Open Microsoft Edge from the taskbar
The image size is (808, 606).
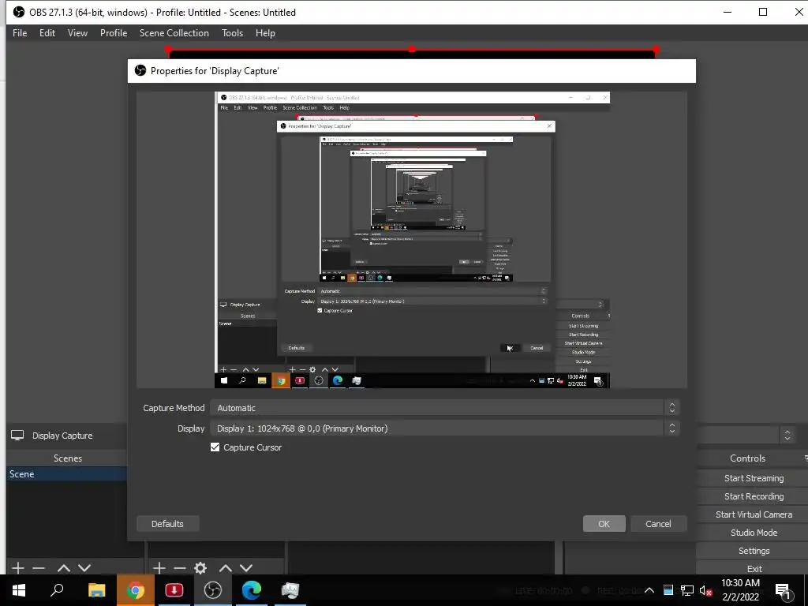[x=252, y=590]
